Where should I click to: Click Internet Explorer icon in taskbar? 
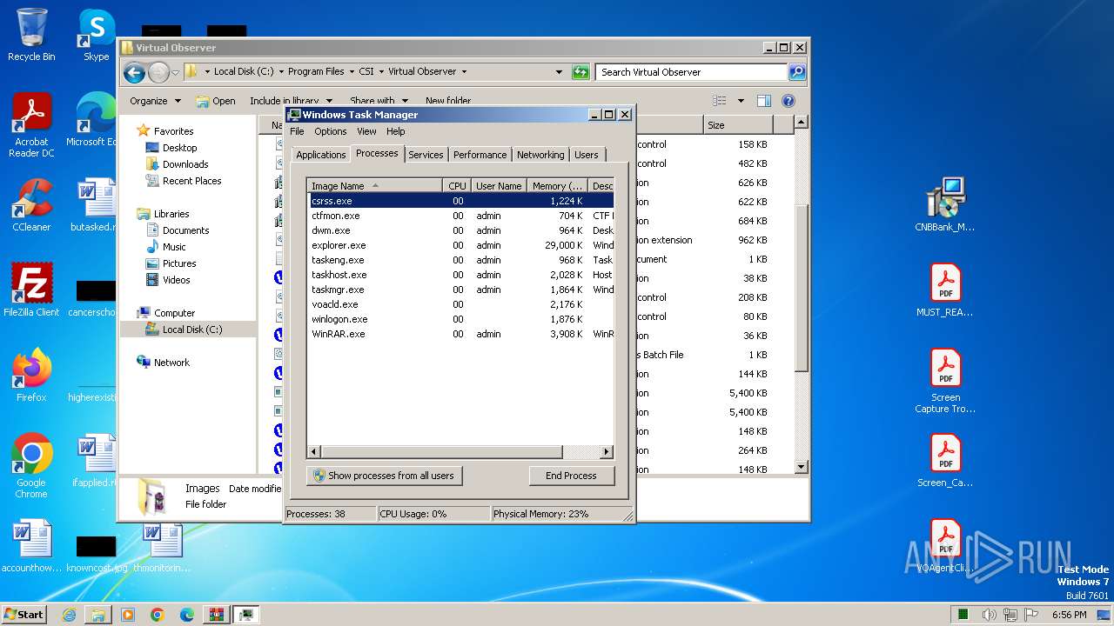70,615
